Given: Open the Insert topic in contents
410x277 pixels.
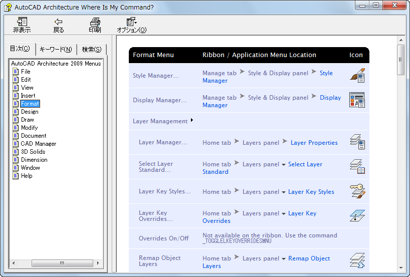Looking at the screenshot, I should coord(28,96).
